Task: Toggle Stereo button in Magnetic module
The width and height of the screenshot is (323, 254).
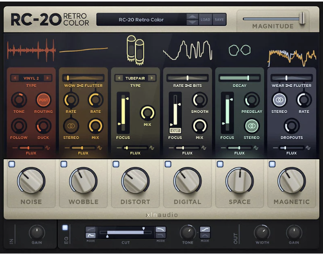Action: (x=279, y=100)
